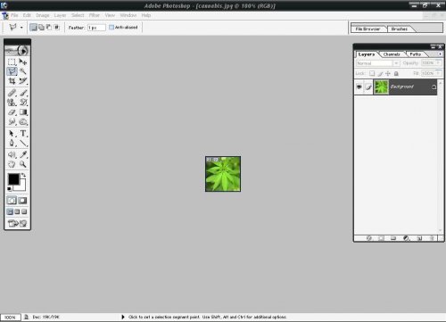This screenshot has height=322, width=446.
Task: Select the Notes tool
Action: coord(12,154)
